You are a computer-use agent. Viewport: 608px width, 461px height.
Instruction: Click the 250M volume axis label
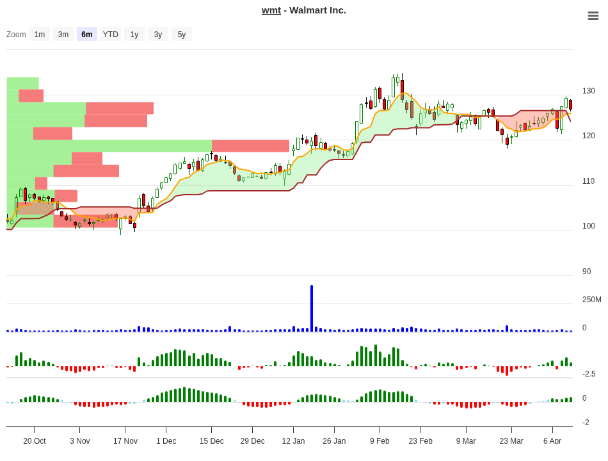(592, 300)
